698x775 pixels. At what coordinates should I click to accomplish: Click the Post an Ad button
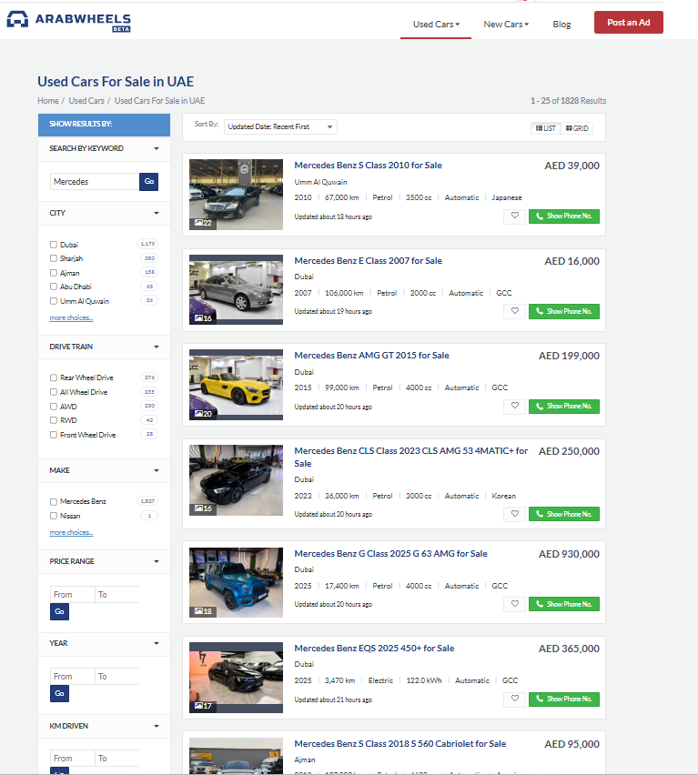coord(628,22)
